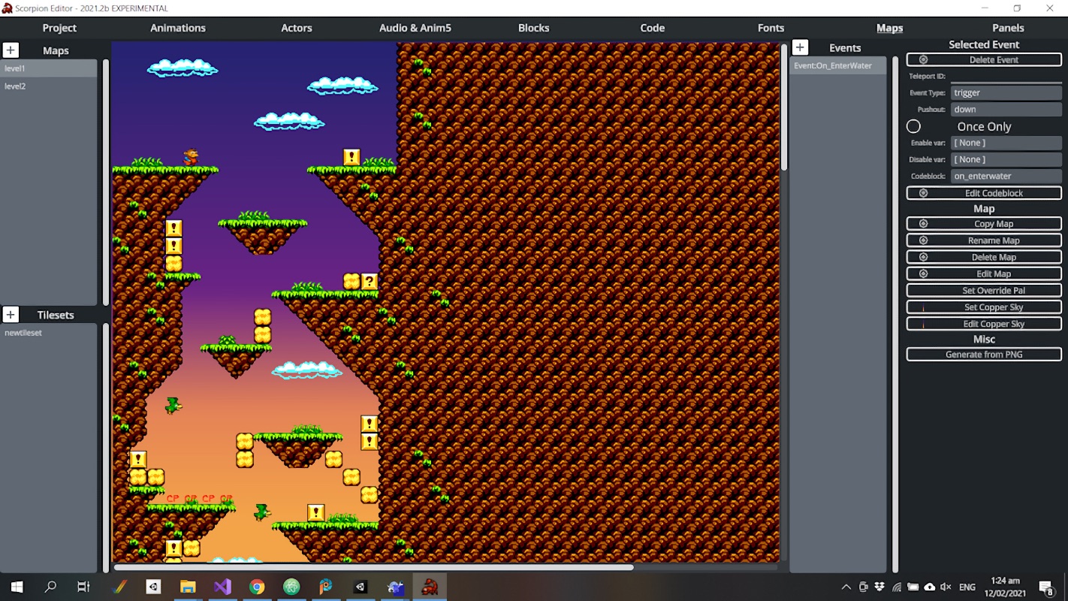Viewport: 1068px width, 601px height.
Task: Open the Windows Start menu
Action: click(15, 586)
